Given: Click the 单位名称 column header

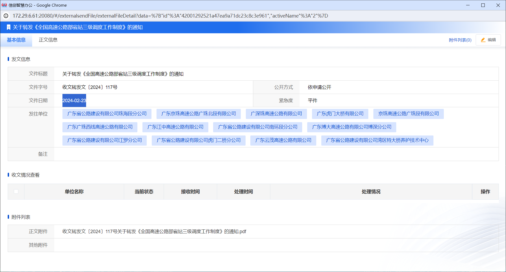Looking at the screenshot, I should [74, 192].
